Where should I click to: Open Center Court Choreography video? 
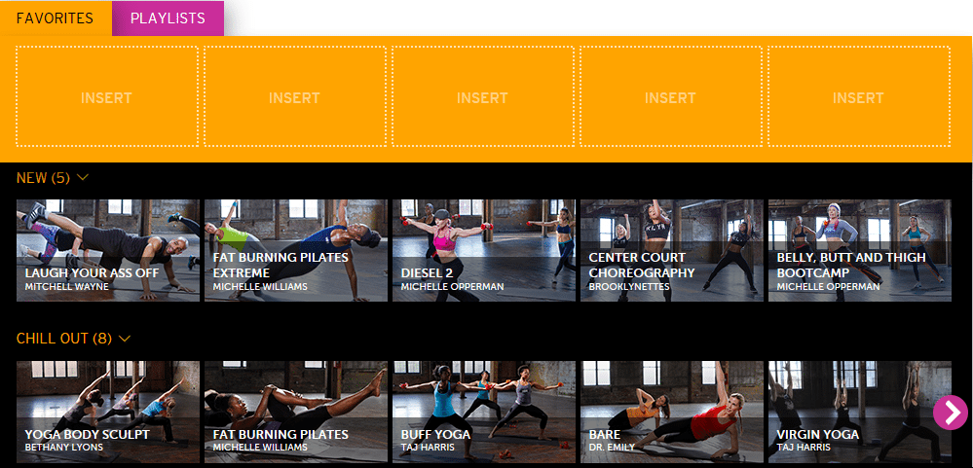point(672,250)
